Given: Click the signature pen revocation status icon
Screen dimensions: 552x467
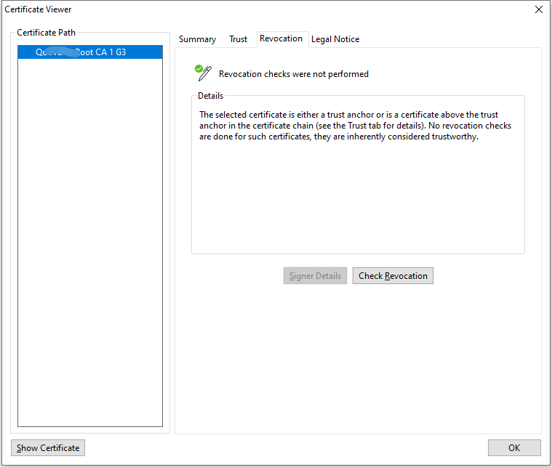Looking at the screenshot, I should click(204, 73).
